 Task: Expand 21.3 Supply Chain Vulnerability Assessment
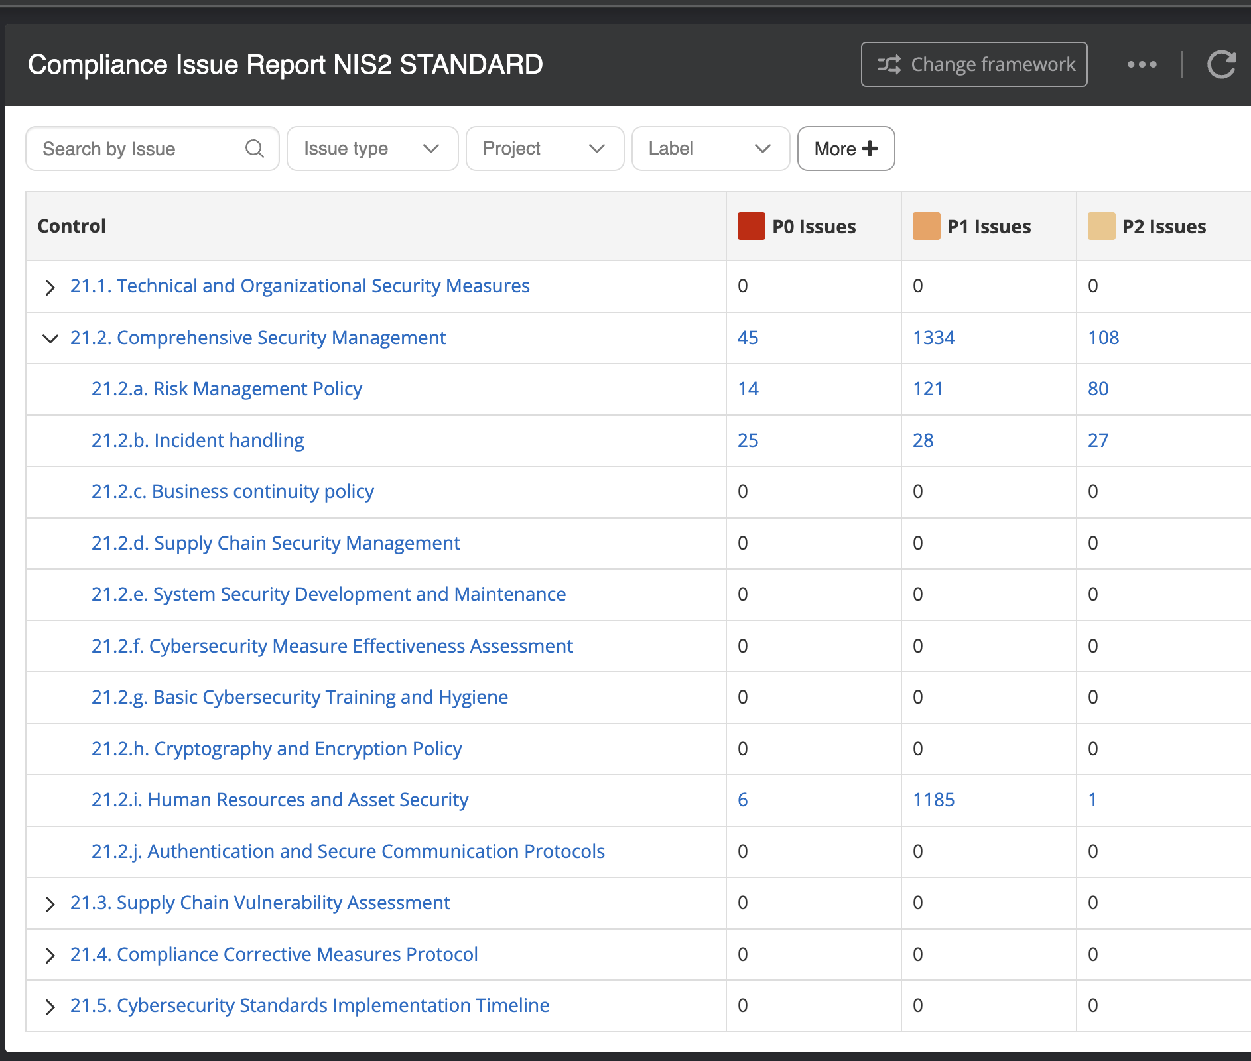(x=50, y=904)
